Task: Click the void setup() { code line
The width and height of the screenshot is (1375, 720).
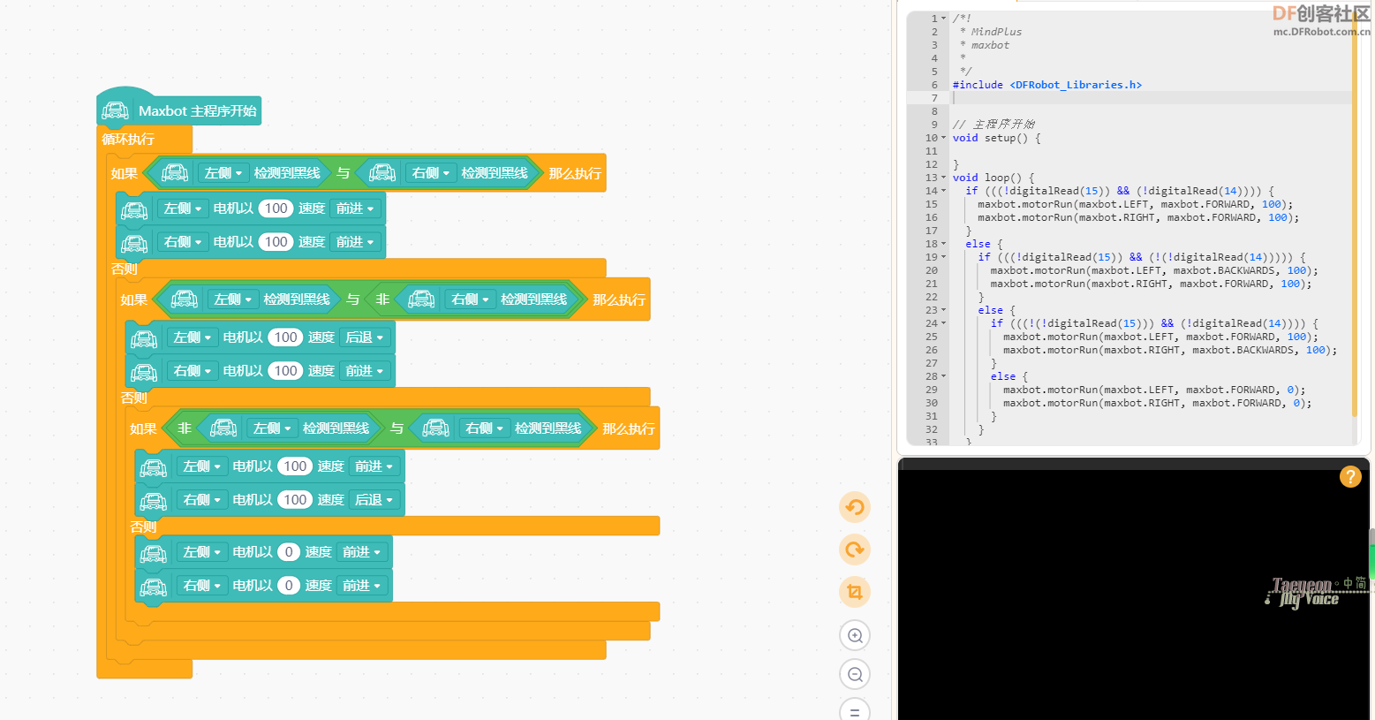Action: pyautogui.click(x=996, y=138)
